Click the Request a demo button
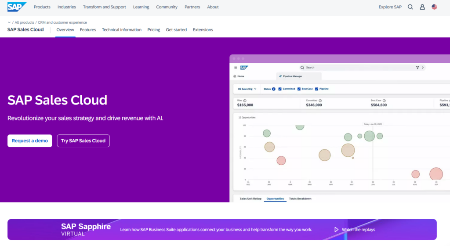This screenshot has height=246, width=450. pos(30,141)
